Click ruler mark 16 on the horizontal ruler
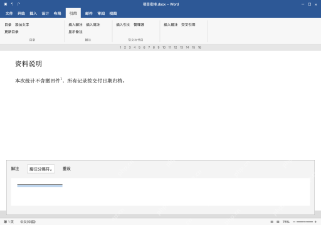 click(199, 47)
